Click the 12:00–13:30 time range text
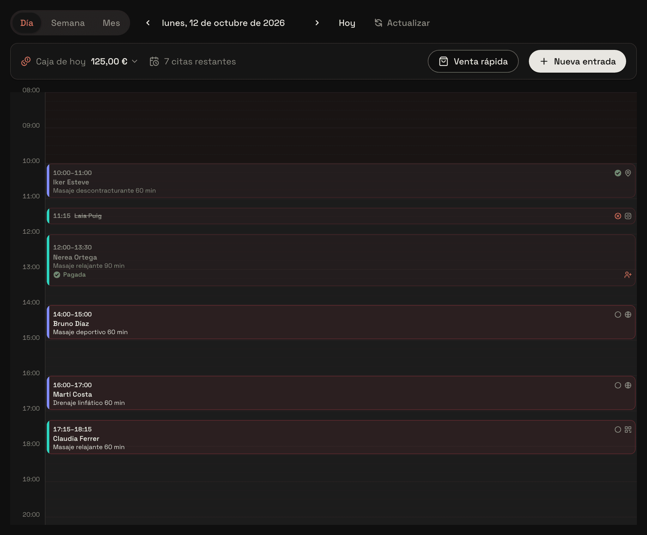The width and height of the screenshot is (647, 535). 72,247
